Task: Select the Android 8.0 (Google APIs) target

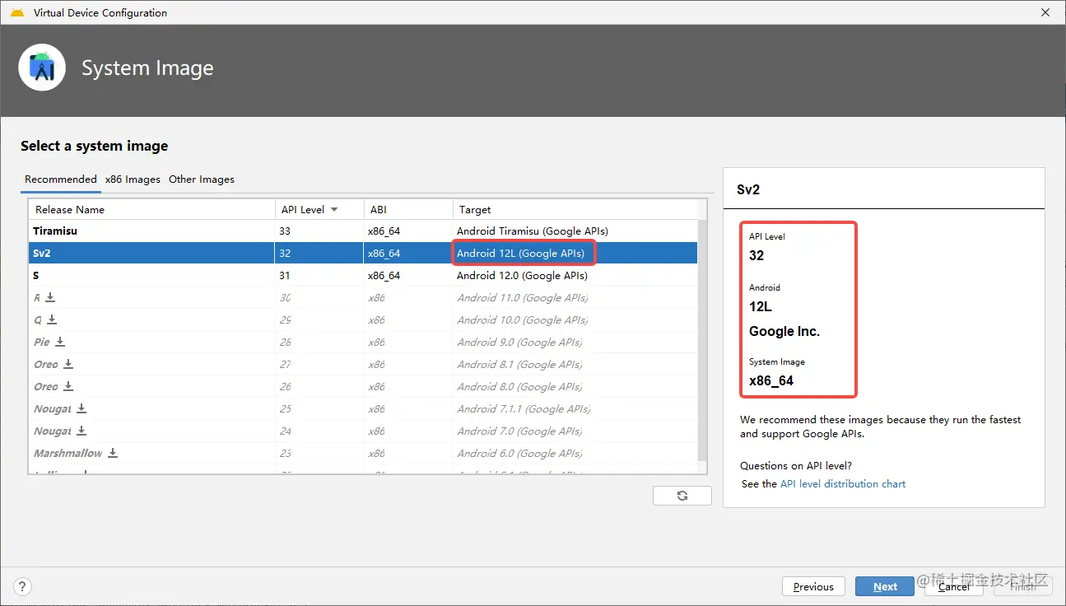Action: (520, 386)
